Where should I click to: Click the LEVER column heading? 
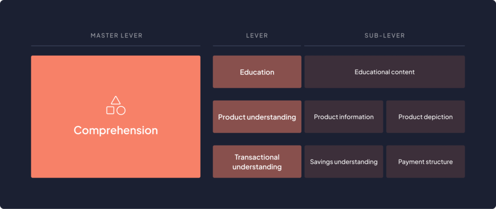[x=257, y=36]
